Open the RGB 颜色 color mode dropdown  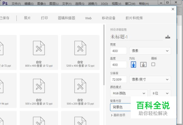129,93
